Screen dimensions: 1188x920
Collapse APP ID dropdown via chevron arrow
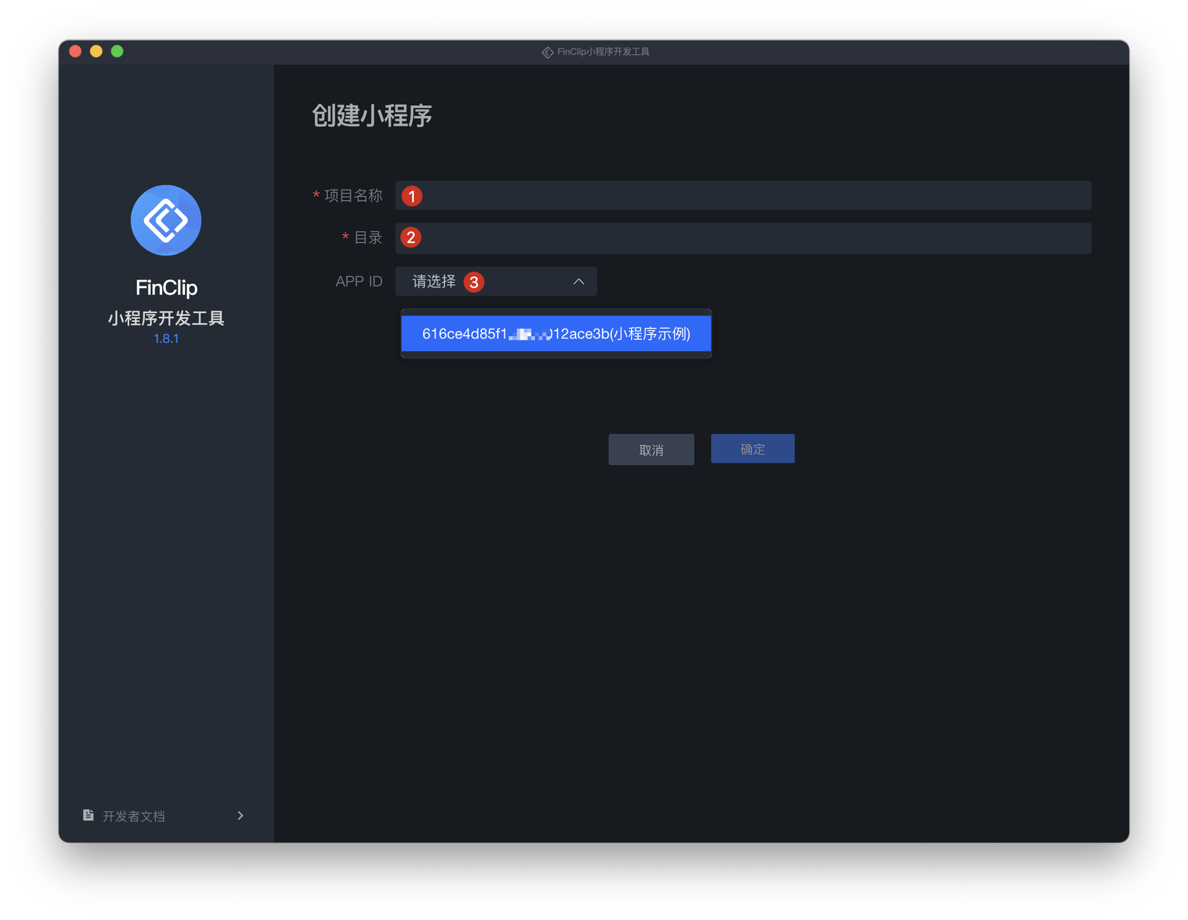tap(578, 282)
